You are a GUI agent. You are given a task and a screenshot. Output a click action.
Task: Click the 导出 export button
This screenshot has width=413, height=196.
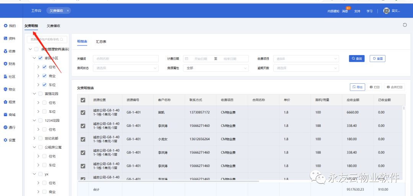pos(358,87)
